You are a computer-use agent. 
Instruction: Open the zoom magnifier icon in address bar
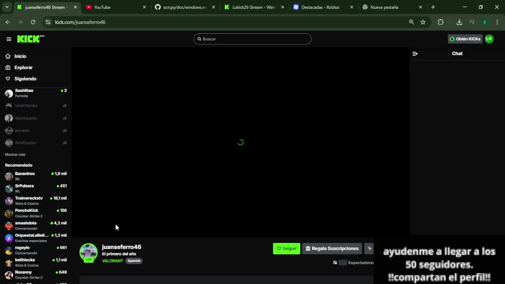411,22
